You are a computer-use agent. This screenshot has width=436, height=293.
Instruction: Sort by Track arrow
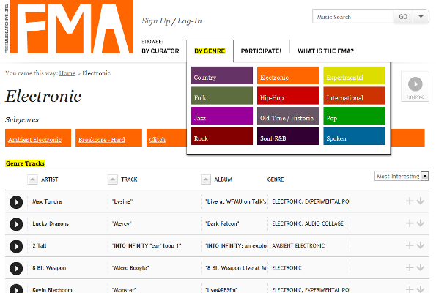point(113,179)
